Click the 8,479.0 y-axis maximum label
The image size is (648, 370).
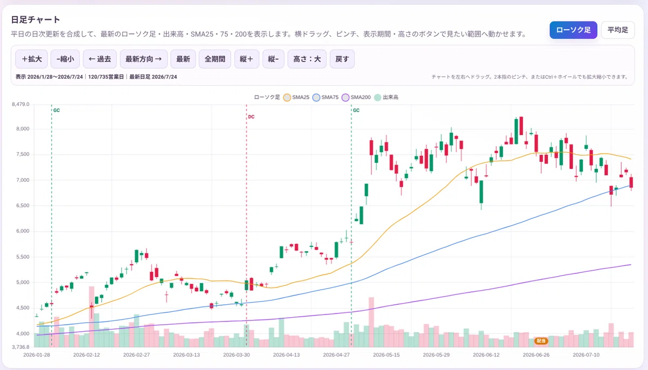point(20,104)
